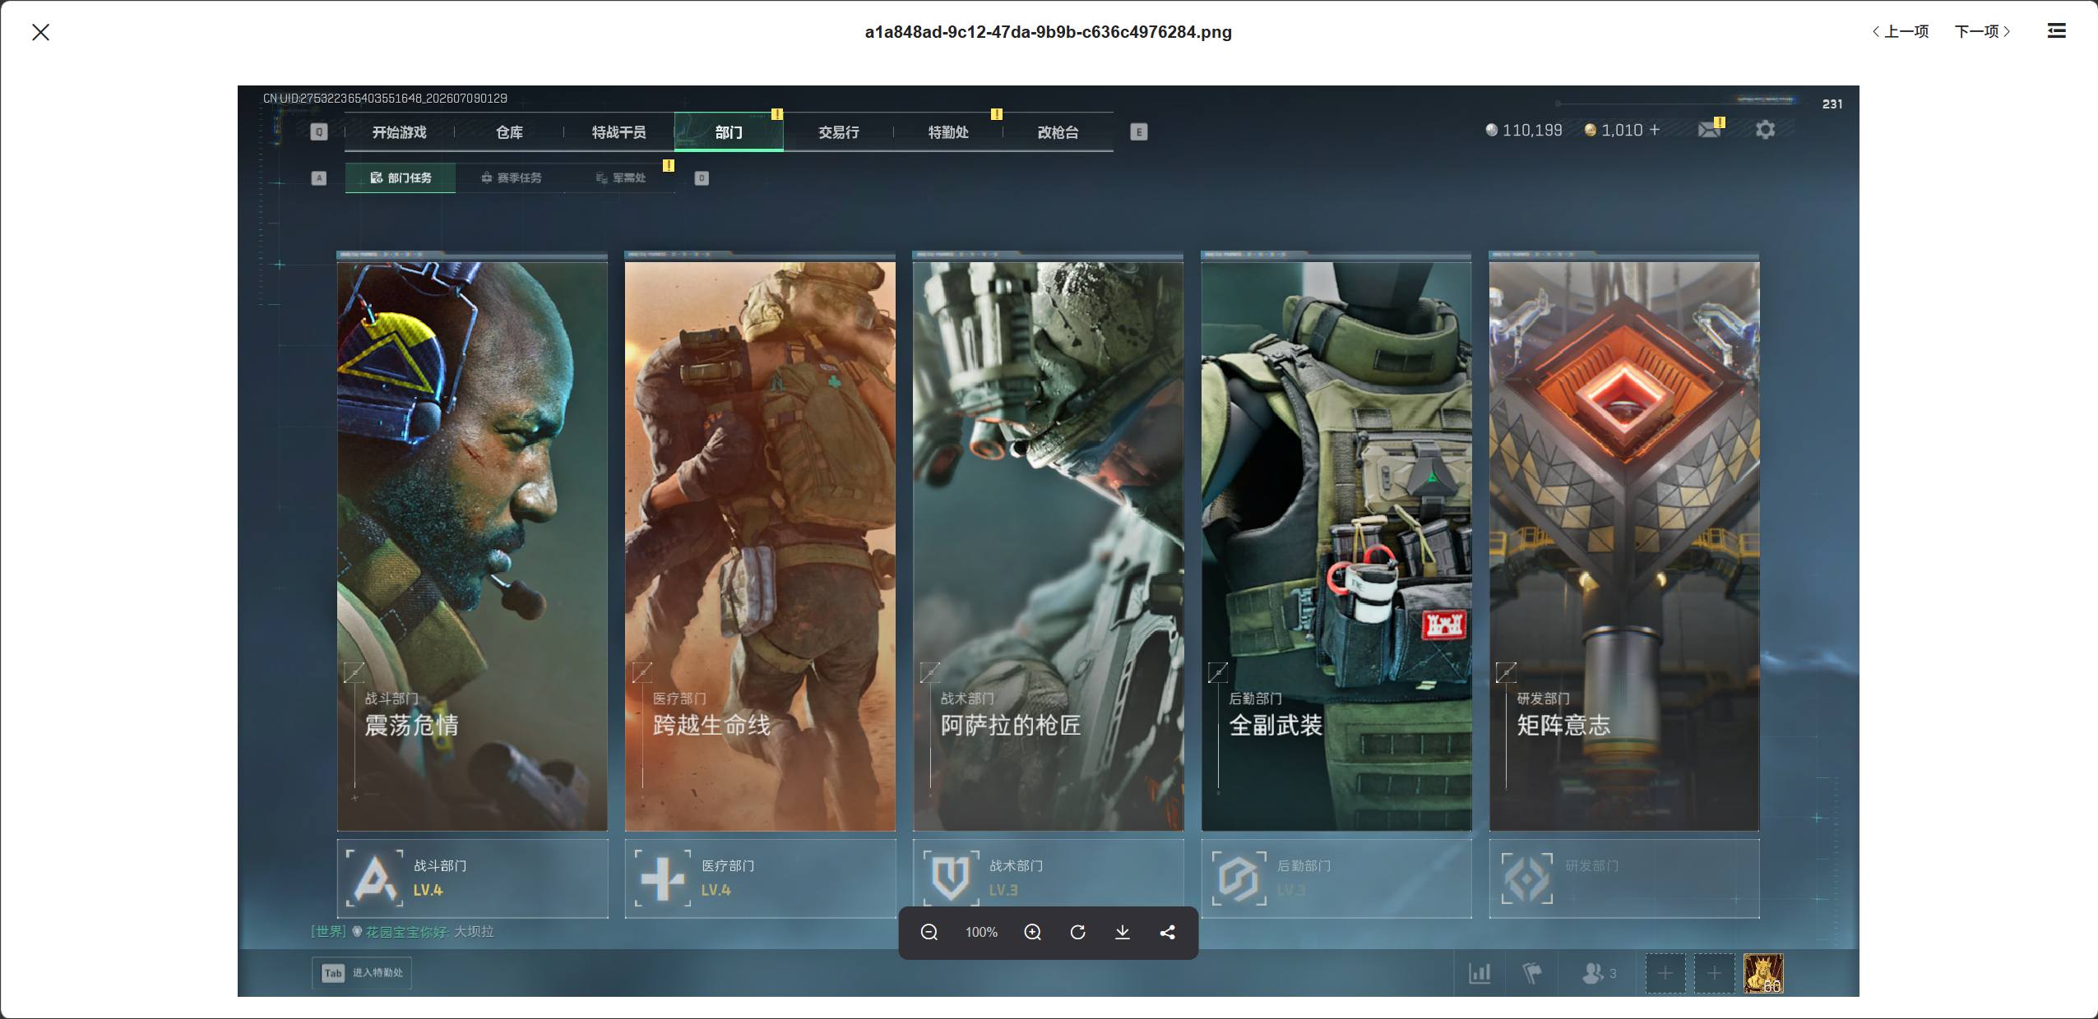Click the small expand icon above 研发部门 title
This screenshot has height=1019, width=2098.
(1506, 673)
